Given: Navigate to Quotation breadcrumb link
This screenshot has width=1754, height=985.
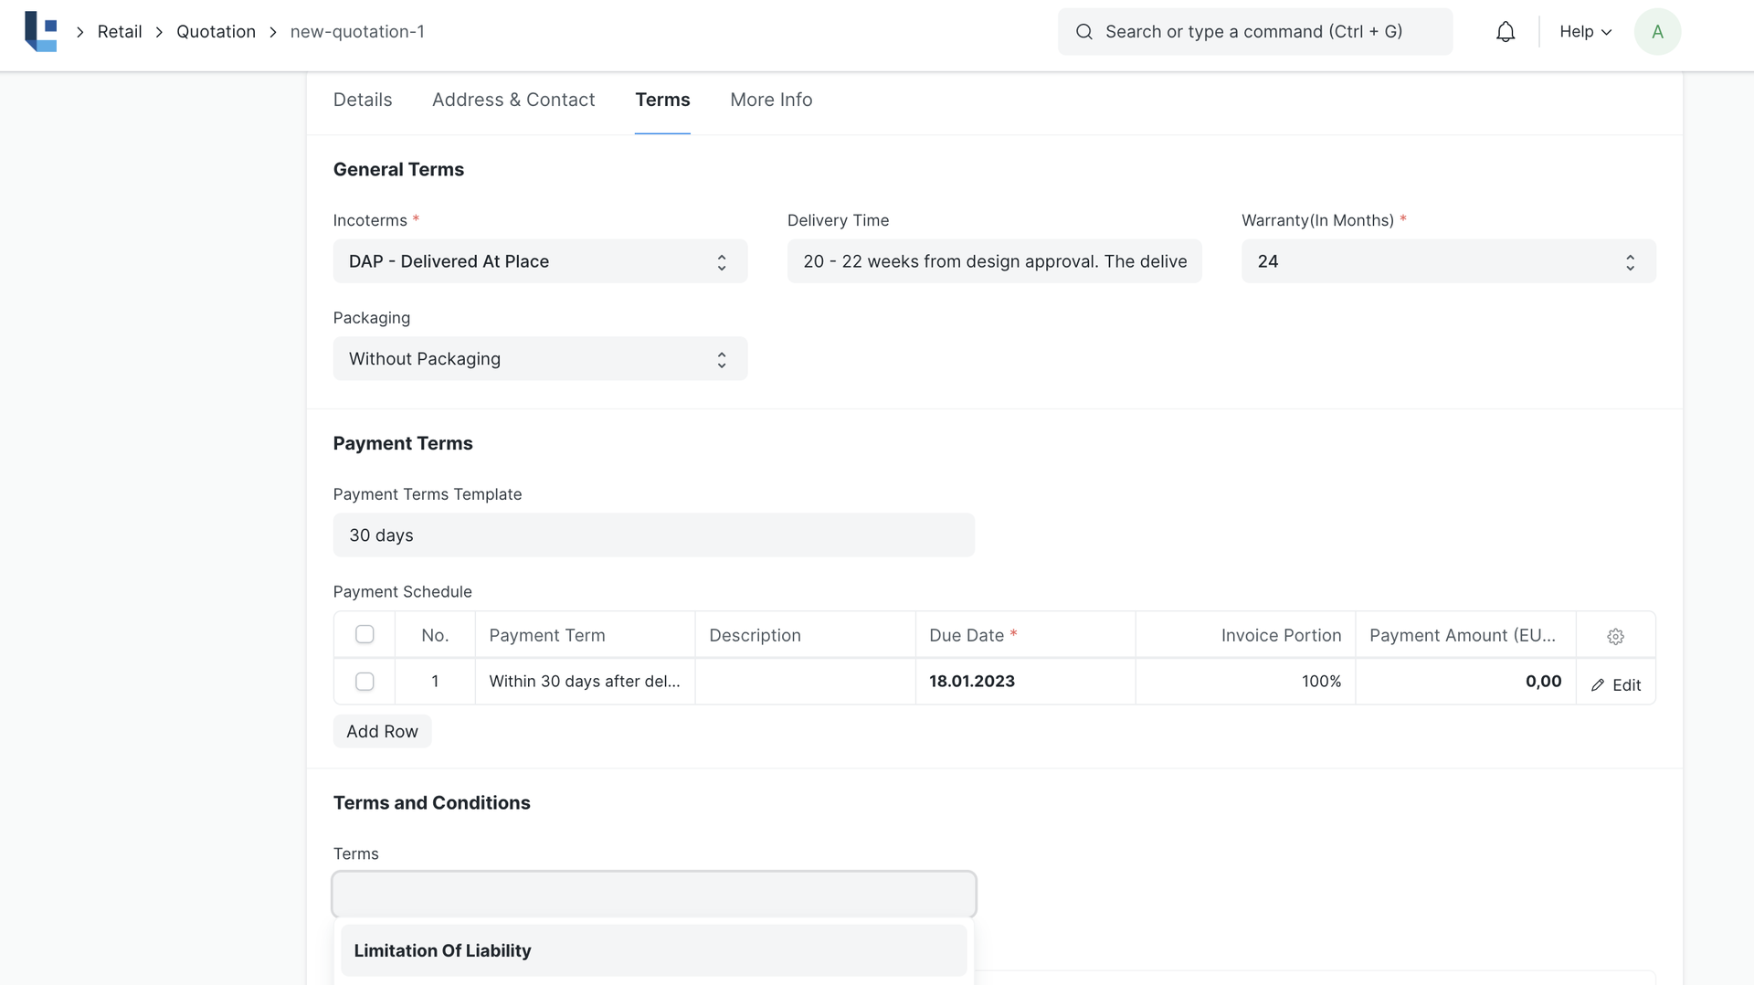Looking at the screenshot, I should coord(216,32).
